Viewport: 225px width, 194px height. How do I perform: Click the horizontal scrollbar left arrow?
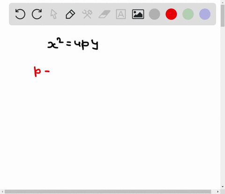point(2,192)
